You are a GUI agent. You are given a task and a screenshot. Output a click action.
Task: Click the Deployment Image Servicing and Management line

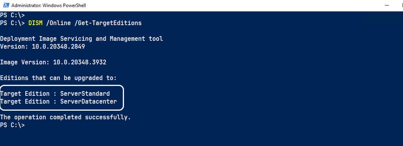(x=81, y=39)
